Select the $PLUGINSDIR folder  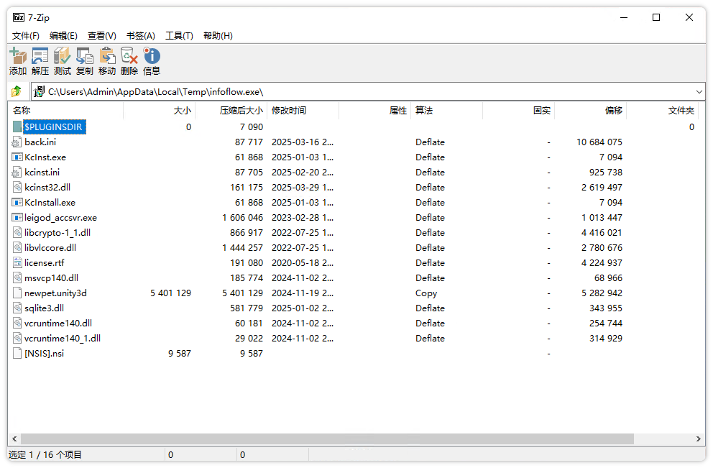click(54, 127)
